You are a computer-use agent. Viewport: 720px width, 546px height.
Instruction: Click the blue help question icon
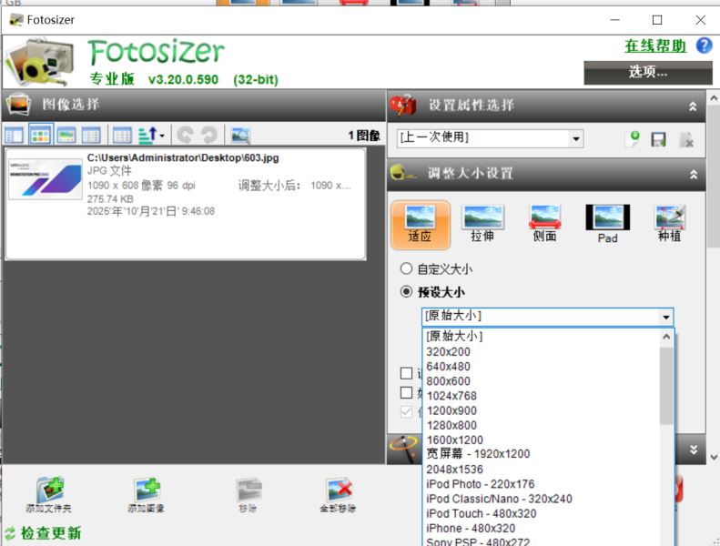[x=704, y=45]
